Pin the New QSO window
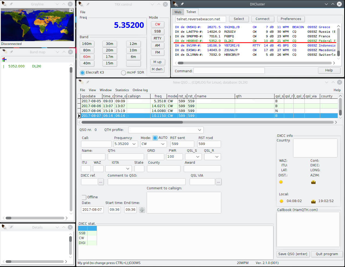 (88, 82)
